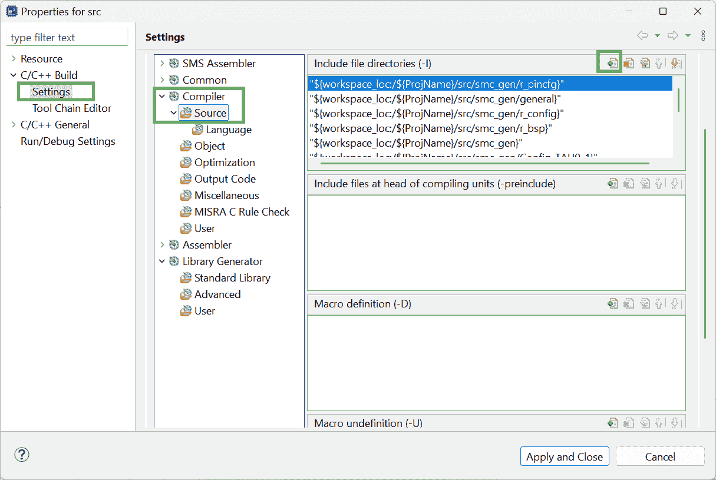Open the back navigation history dropdown
The height and width of the screenshot is (480, 716).
pyautogui.click(x=657, y=37)
